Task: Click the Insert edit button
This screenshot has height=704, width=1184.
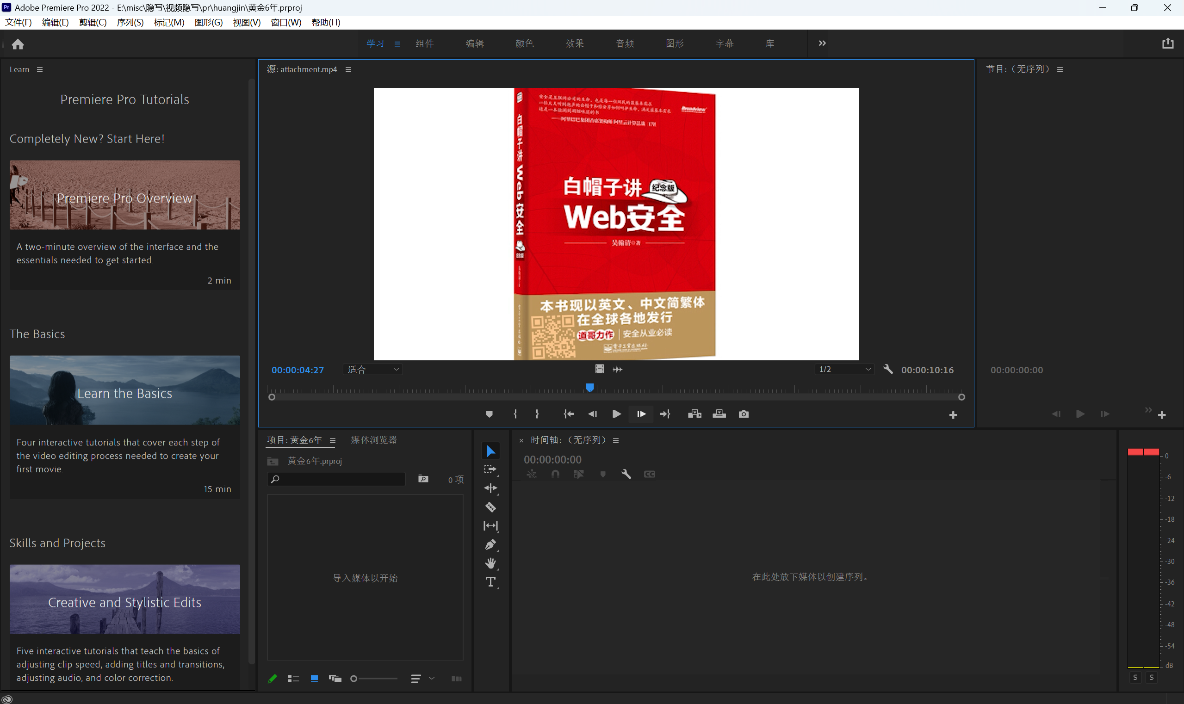Action: click(694, 414)
